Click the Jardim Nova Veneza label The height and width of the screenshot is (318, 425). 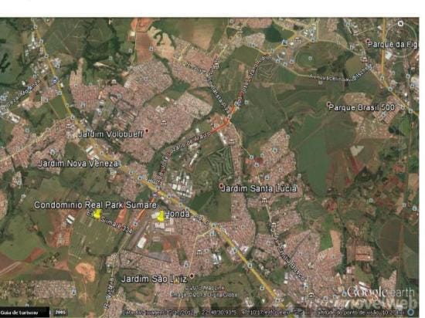pyautogui.click(x=78, y=164)
